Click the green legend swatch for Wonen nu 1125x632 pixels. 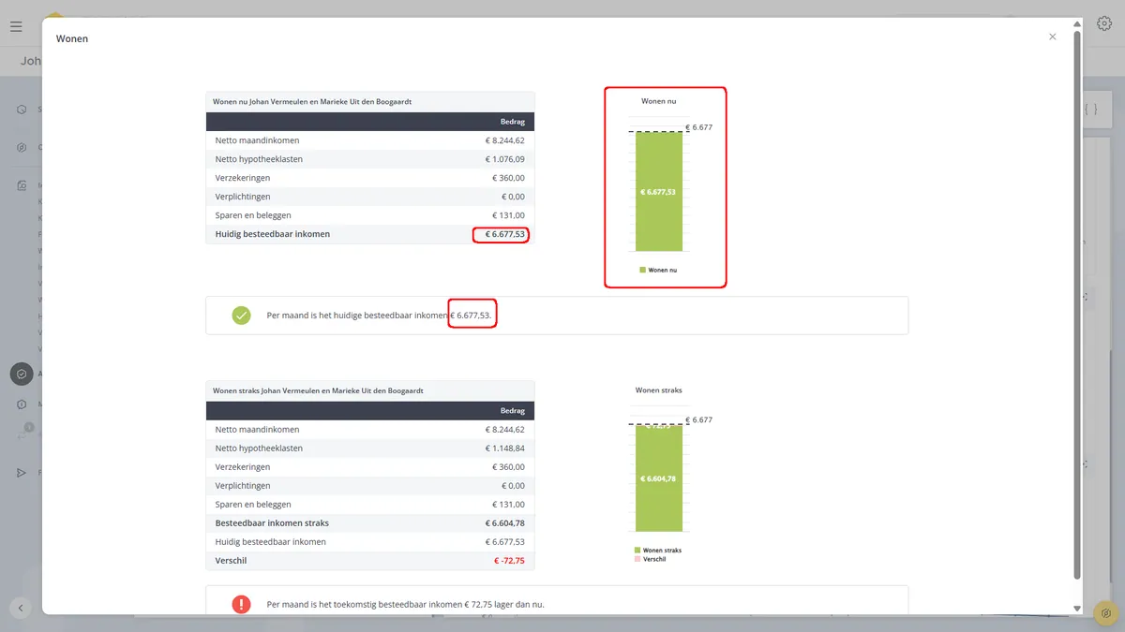(x=642, y=270)
